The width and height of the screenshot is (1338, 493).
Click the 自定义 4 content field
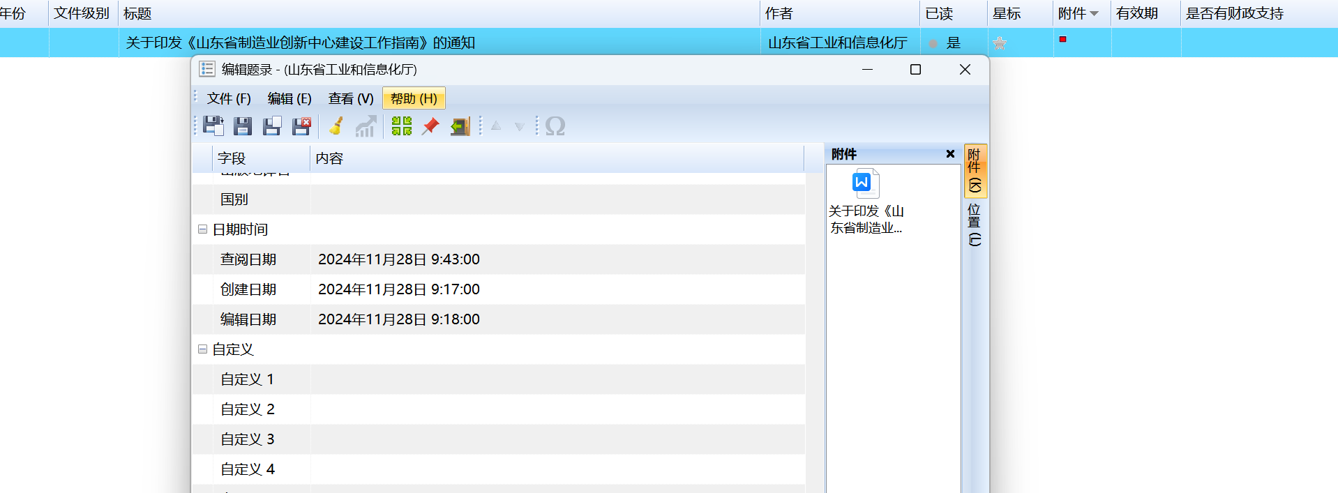tap(557, 469)
